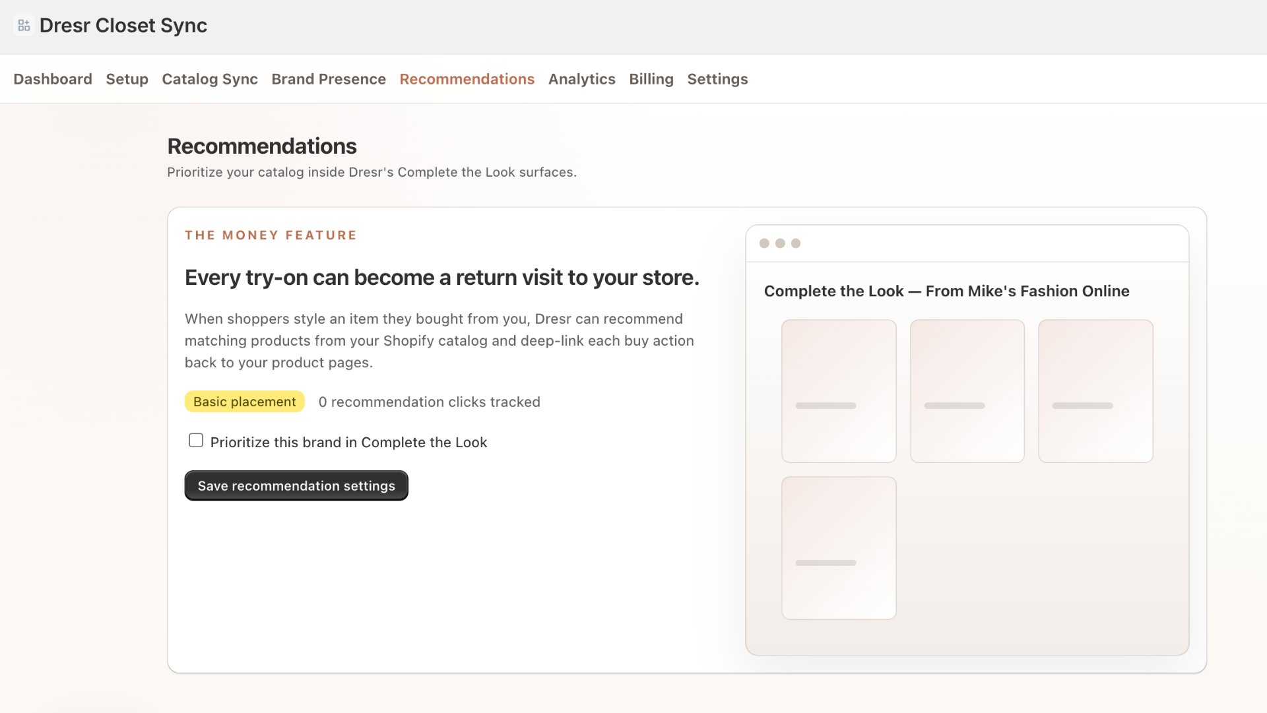The image size is (1267, 713).
Task: Click 'Complete the Look — From Mike's Fashion Online' heading
Action: point(947,292)
